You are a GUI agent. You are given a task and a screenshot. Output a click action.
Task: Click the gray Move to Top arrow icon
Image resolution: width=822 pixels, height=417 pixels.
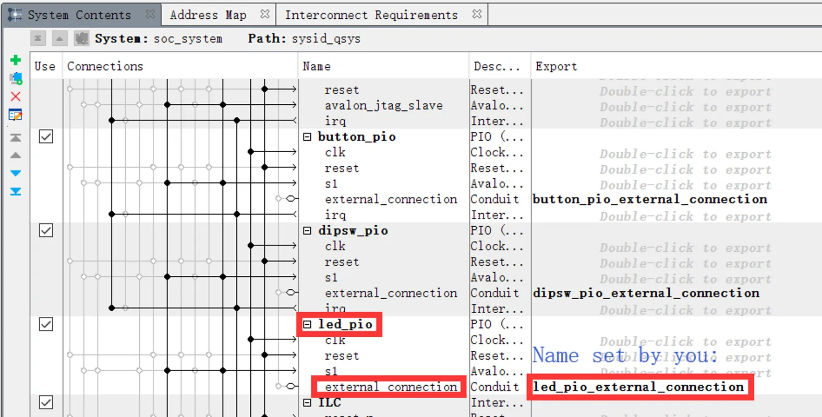16,138
